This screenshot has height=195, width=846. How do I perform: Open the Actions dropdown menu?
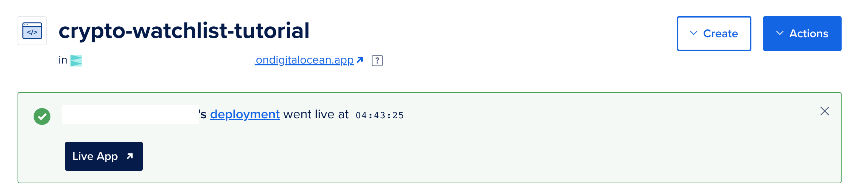(802, 34)
